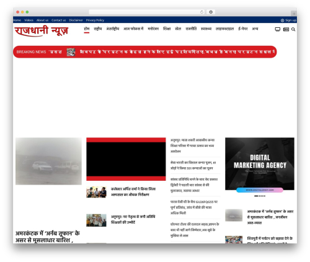Image resolution: width=310 pixels, height=262 pixels.
Task: Open the लाइफस्टाइल navigation item
Action: tap(224, 29)
